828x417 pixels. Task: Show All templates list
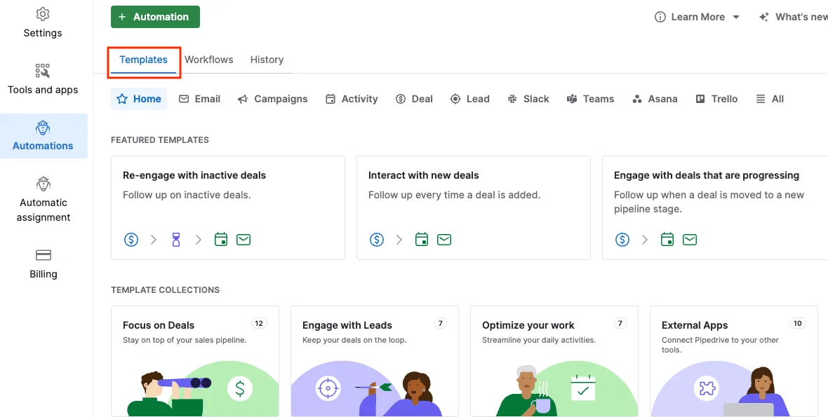[770, 99]
